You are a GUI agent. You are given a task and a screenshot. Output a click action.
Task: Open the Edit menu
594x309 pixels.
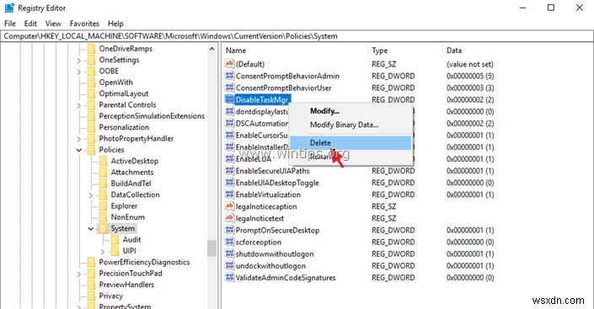pyautogui.click(x=30, y=24)
